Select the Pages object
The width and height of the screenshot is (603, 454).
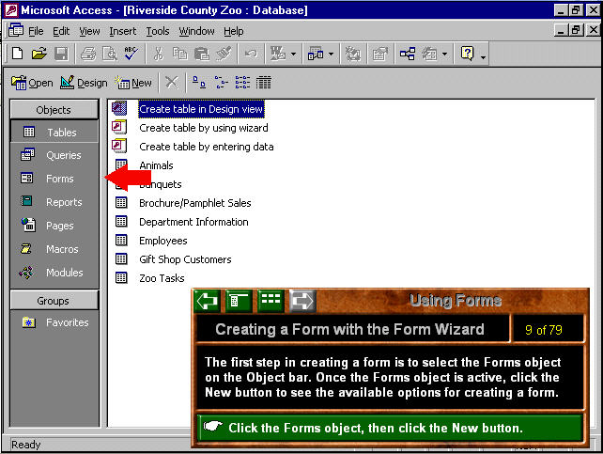[54, 226]
